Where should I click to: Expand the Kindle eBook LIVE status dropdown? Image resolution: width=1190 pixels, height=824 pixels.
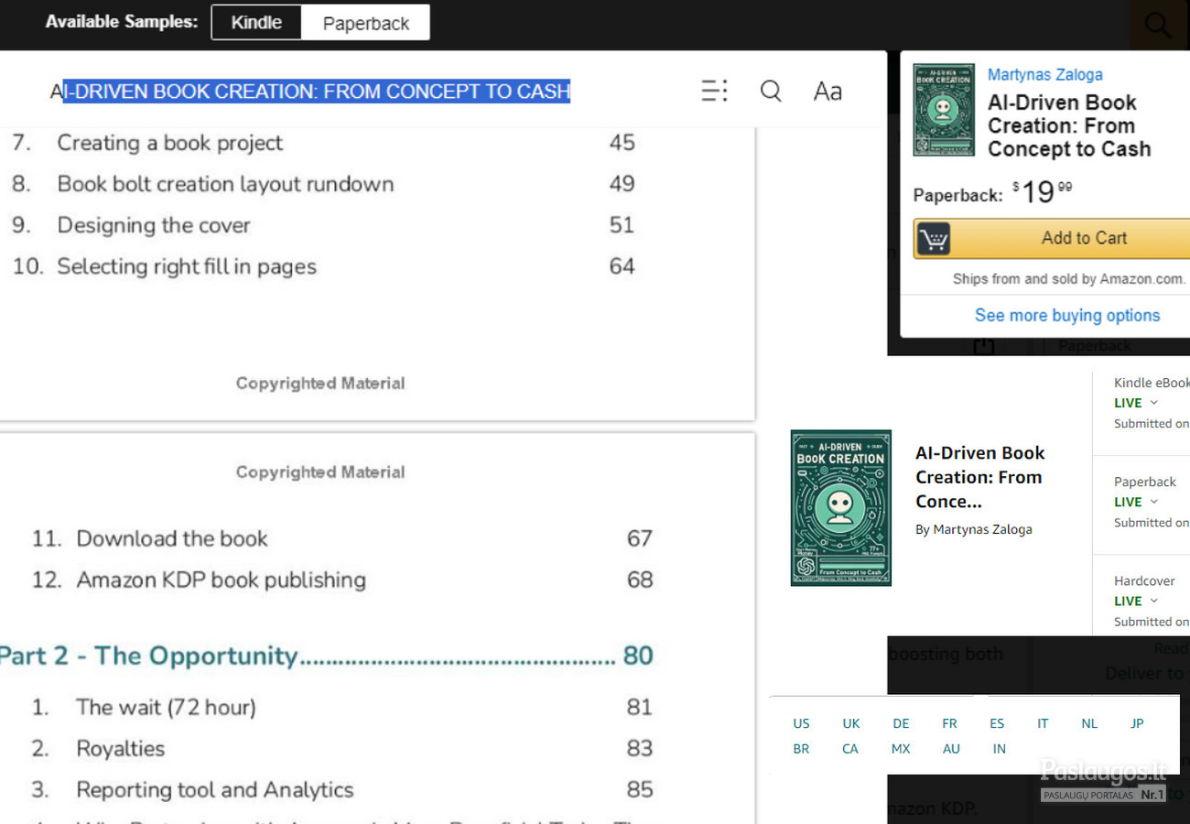(1153, 403)
